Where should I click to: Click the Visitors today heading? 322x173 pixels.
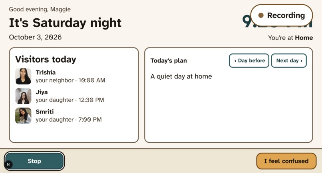tap(46, 59)
